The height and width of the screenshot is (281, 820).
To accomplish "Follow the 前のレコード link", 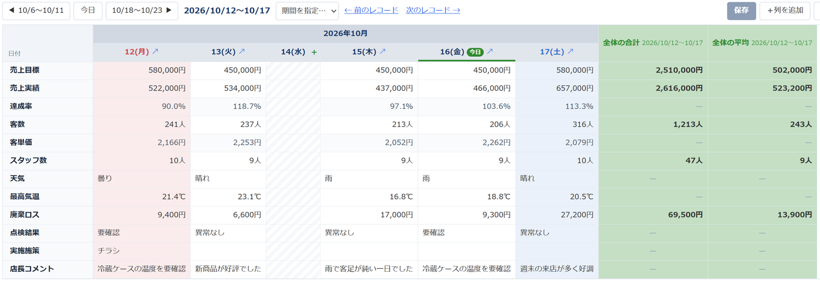I will [371, 11].
